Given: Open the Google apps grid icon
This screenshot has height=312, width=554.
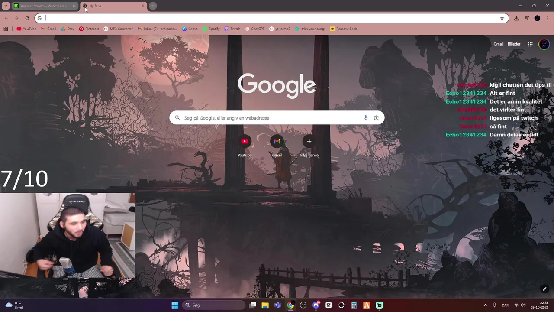Looking at the screenshot, I should [x=530, y=44].
